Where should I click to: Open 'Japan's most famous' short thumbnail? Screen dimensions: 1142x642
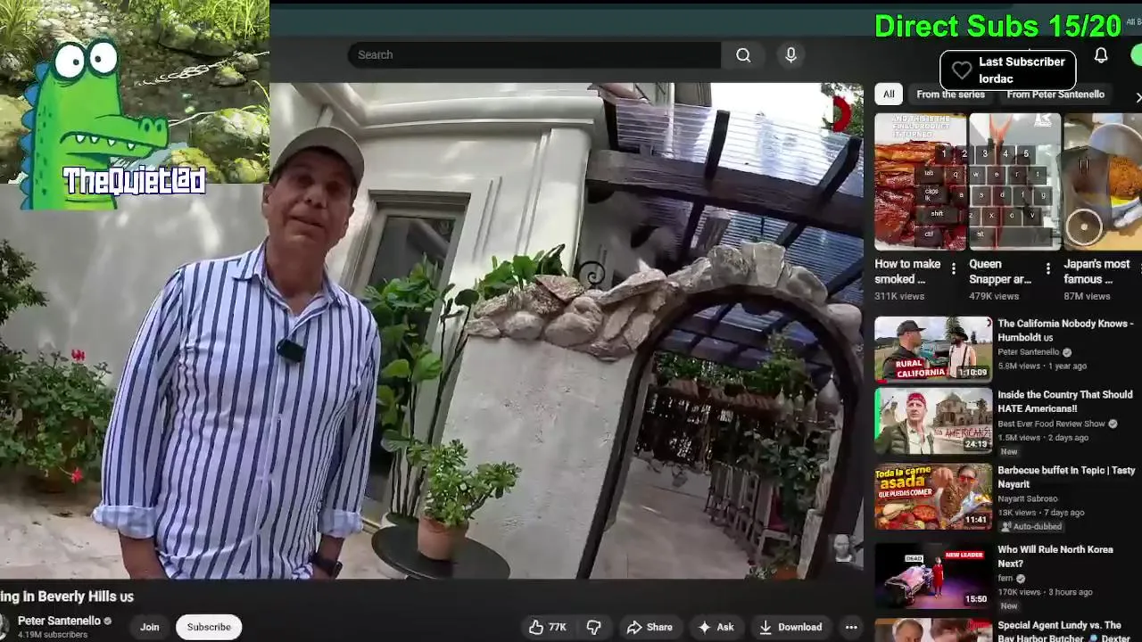click(x=1103, y=181)
